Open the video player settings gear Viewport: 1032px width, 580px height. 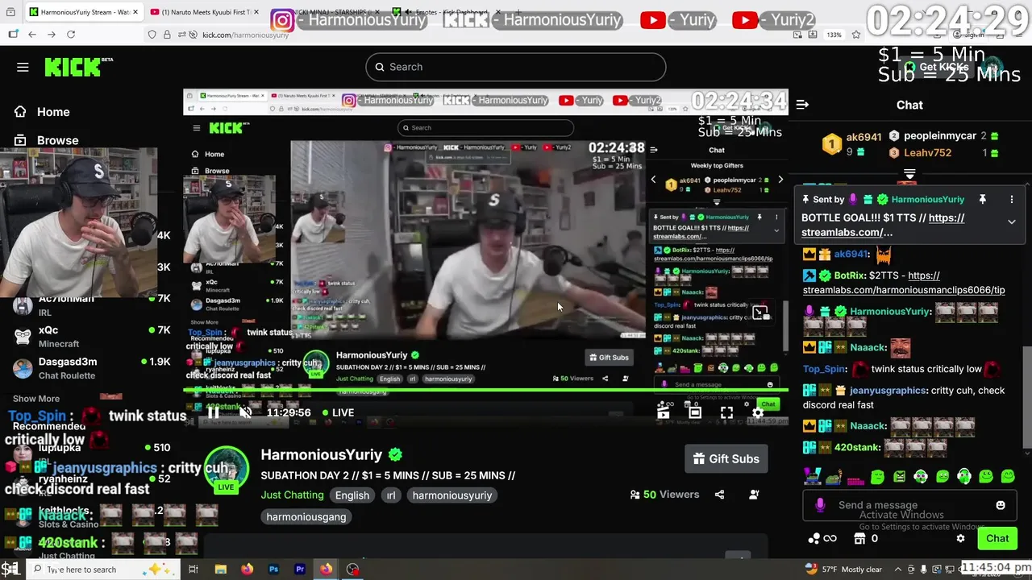tap(758, 412)
